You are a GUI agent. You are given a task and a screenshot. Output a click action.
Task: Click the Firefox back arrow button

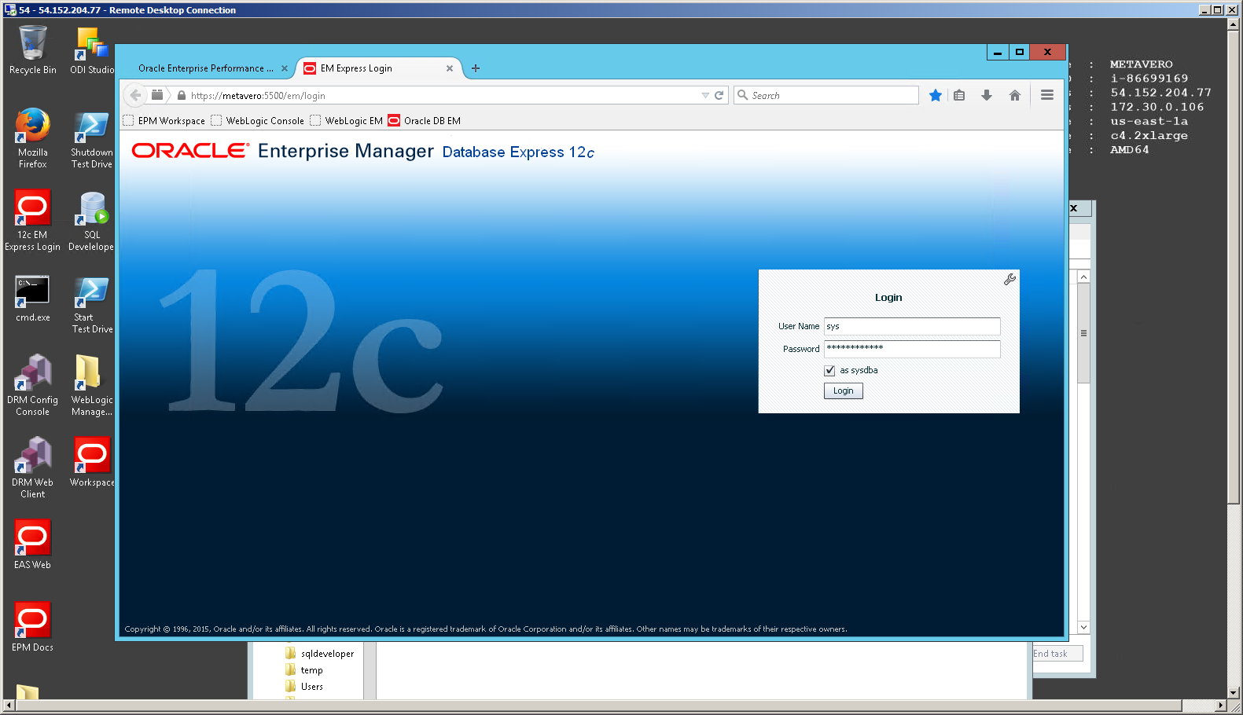[135, 95]
